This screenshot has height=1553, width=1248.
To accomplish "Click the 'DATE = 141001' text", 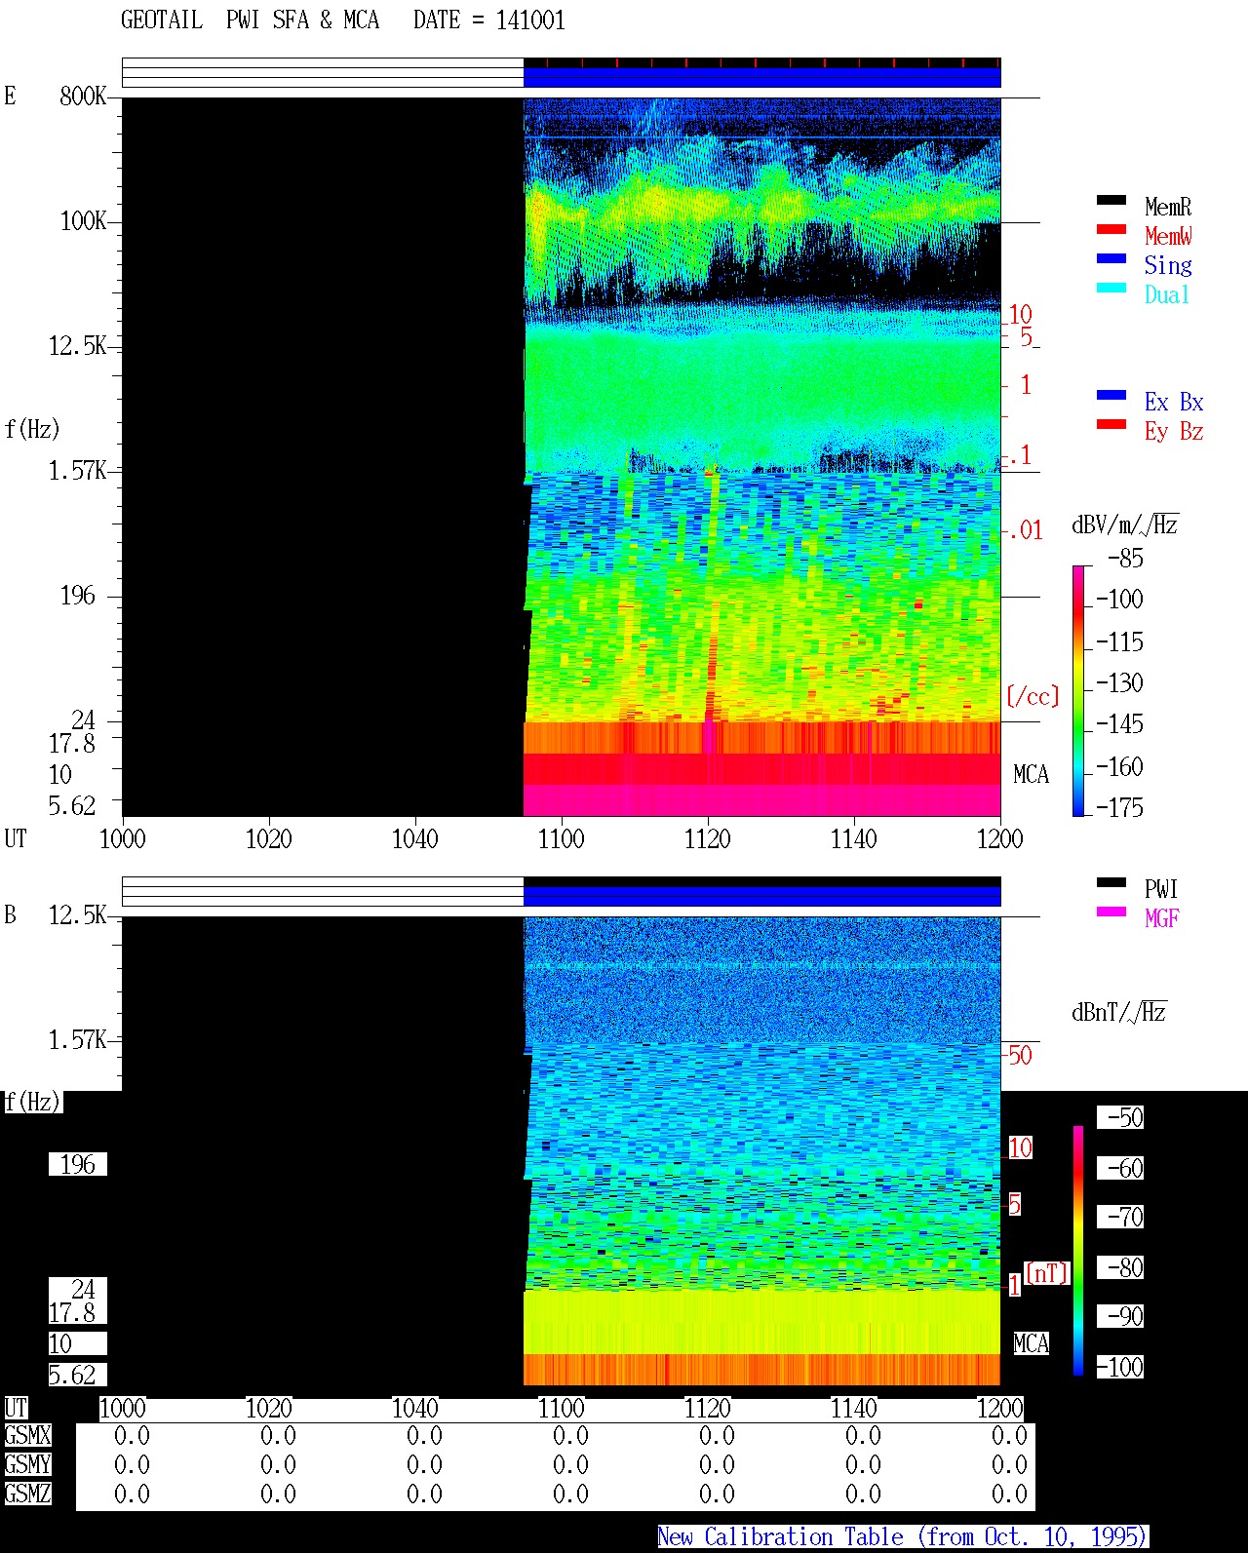I will (489, 20).
